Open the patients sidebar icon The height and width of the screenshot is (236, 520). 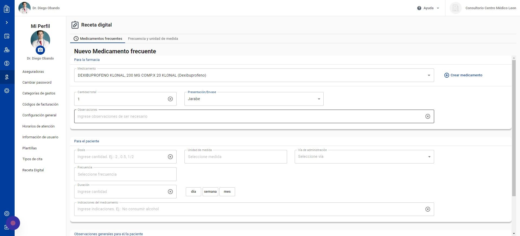(7, 50)
